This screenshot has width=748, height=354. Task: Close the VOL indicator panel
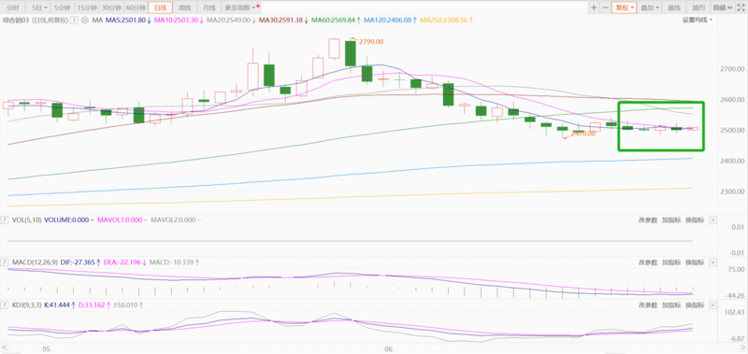pos(712,220)
